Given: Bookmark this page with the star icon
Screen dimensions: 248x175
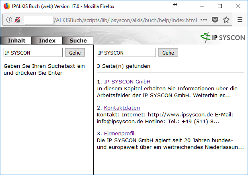Looking at the screenshot, I should coord(226,20).
